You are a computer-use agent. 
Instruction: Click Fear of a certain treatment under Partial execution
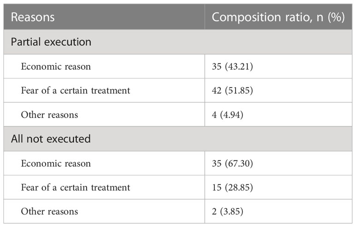(x=75, y=90)
